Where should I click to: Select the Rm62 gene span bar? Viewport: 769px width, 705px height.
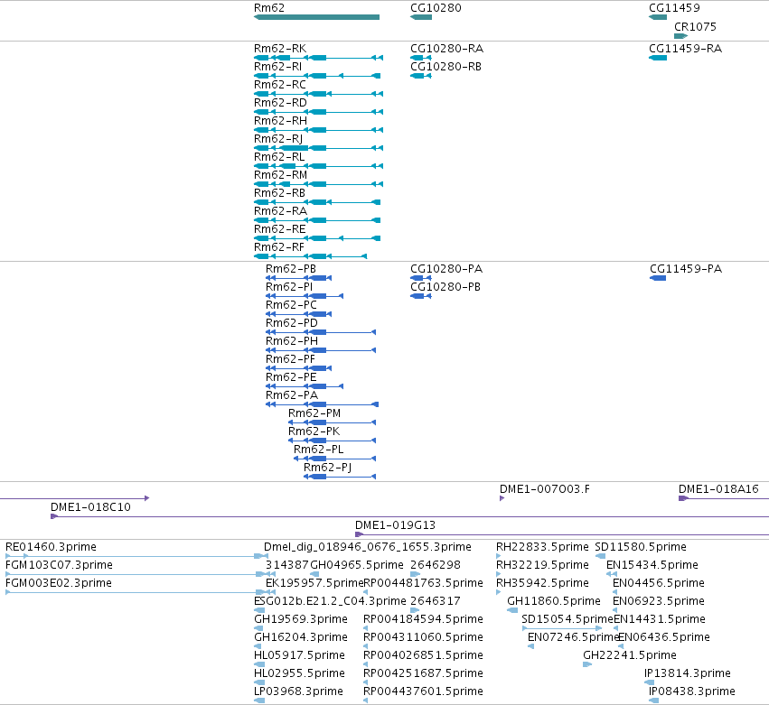pyautogui.click(x=317, y=17)
